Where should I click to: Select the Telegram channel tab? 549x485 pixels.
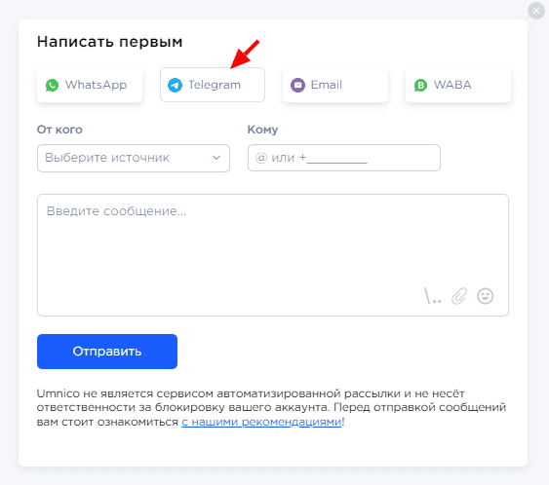(x=213, y=85)
